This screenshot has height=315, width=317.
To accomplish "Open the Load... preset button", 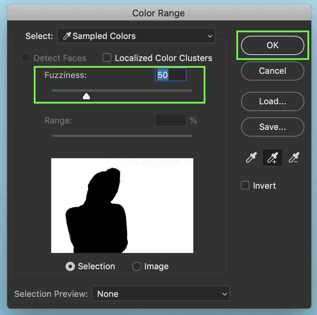I will coord(273,101).
